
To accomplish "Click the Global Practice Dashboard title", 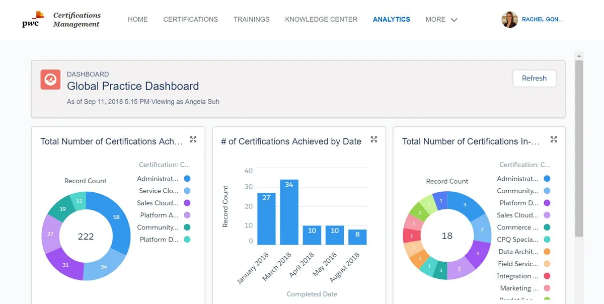I will [x=133, y=86].
